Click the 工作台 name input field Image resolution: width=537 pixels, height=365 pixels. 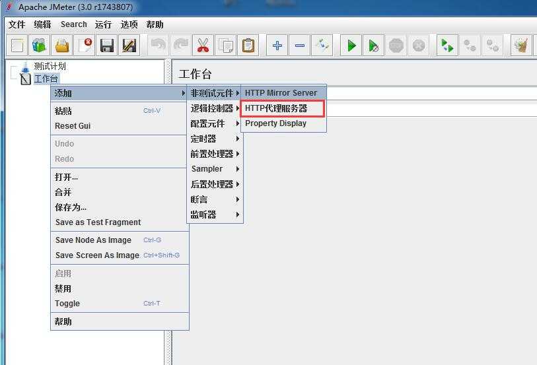[431, 93]
